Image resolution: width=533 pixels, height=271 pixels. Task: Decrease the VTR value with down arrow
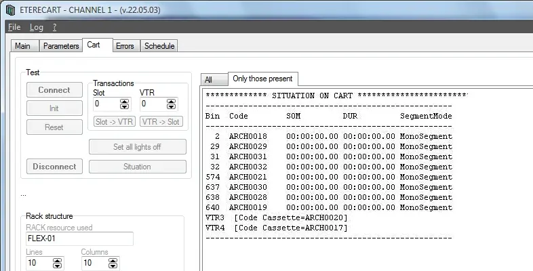click(x=171, y=107)
